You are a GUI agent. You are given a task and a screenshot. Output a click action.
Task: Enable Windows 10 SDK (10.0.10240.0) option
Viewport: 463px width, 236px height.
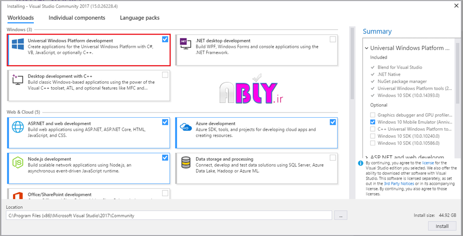pos(373,136)
